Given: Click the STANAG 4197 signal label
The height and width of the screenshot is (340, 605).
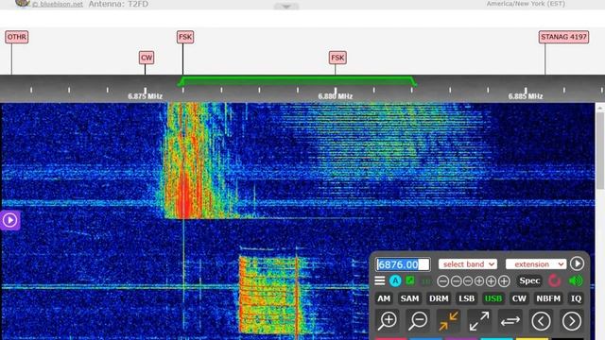Looking at the screenshot, I should tap(563, 38).
